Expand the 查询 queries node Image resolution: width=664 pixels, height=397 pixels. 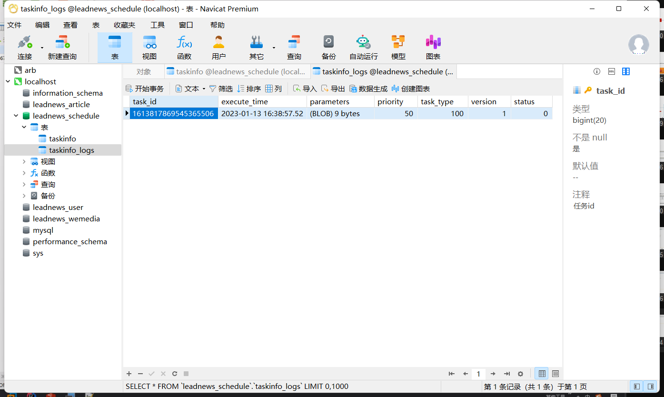[x=24, y=184]
